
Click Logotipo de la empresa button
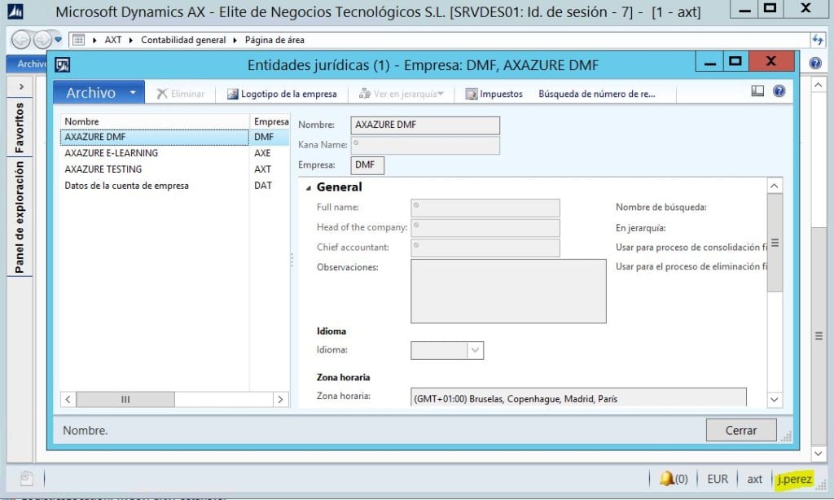point(282,94)
